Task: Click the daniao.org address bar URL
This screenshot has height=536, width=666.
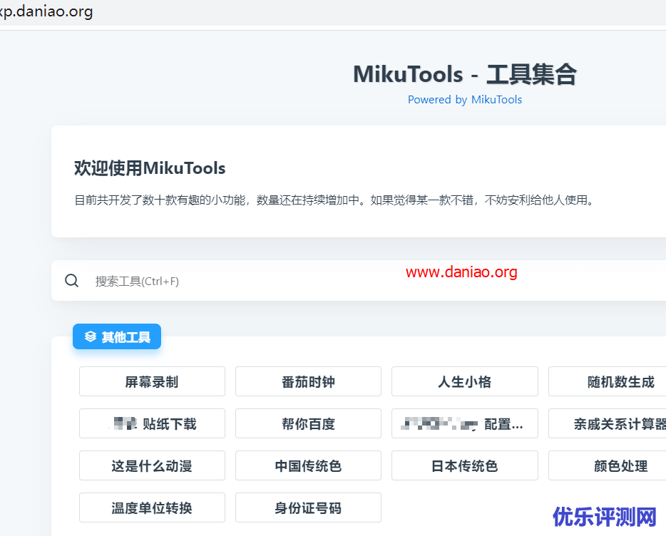Action: (46, 11)
